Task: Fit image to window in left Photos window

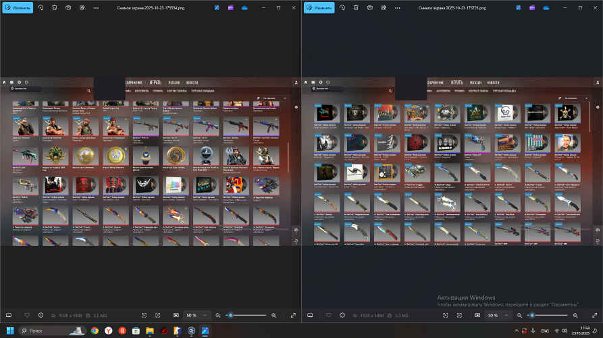Action: point(145,315)
